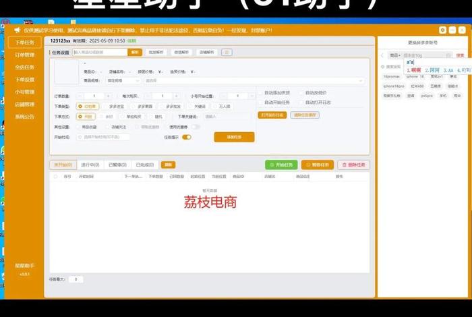Open the 系统公告 sidebar page
Screen dimensions: 472x317
(x=25, y=117)
